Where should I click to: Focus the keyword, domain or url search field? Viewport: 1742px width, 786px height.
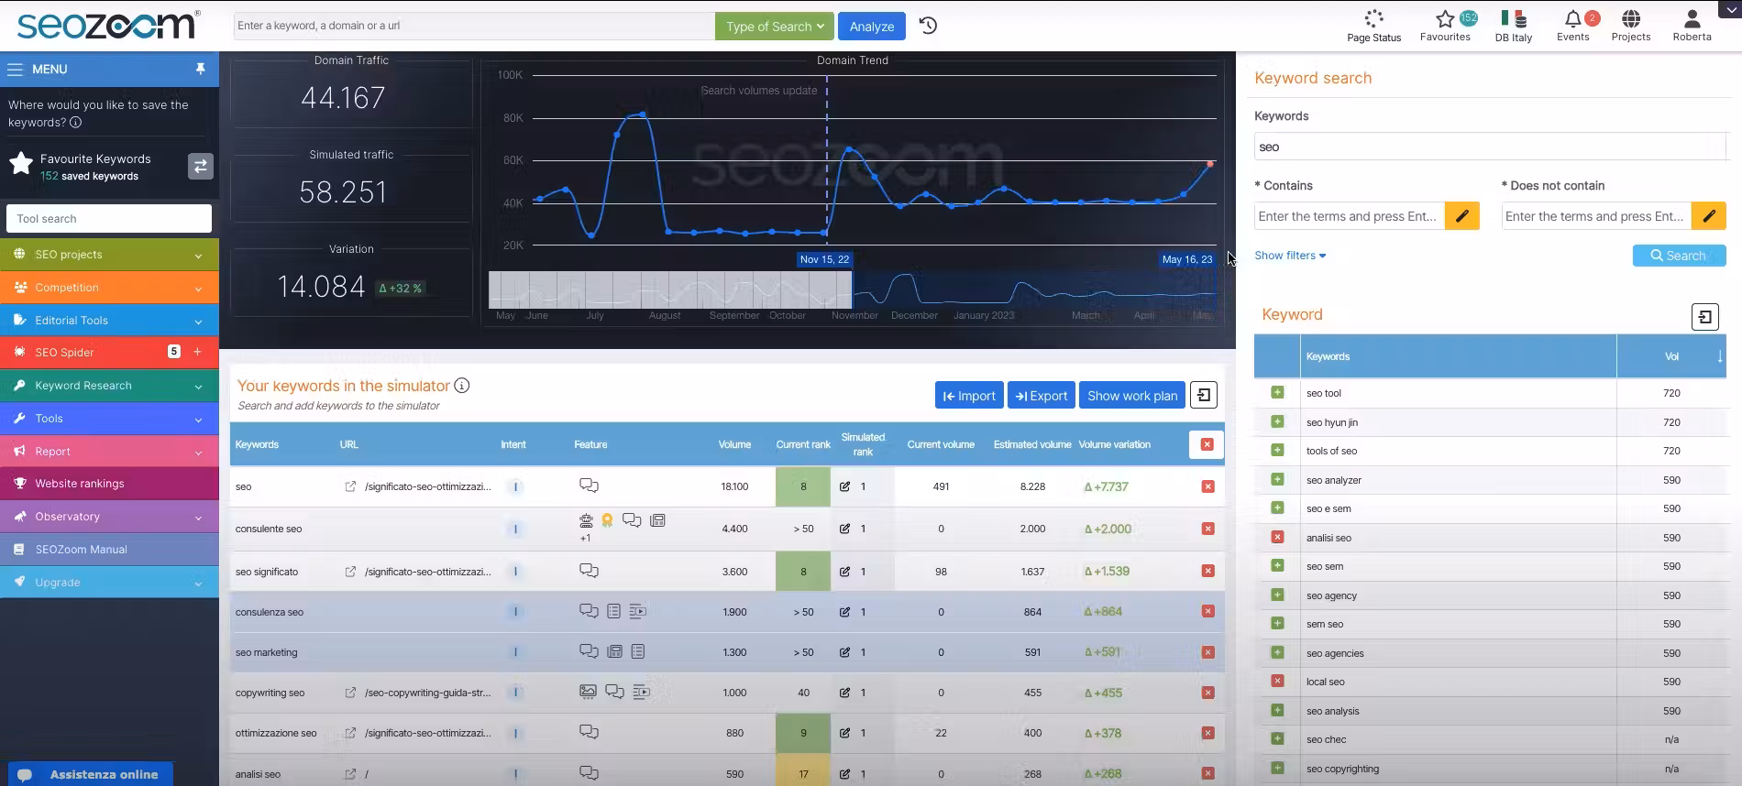point(473,26)
